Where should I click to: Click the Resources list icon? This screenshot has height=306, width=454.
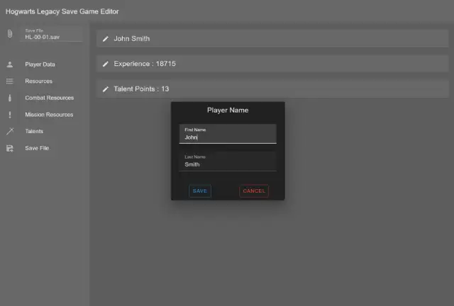click(10, 81)
